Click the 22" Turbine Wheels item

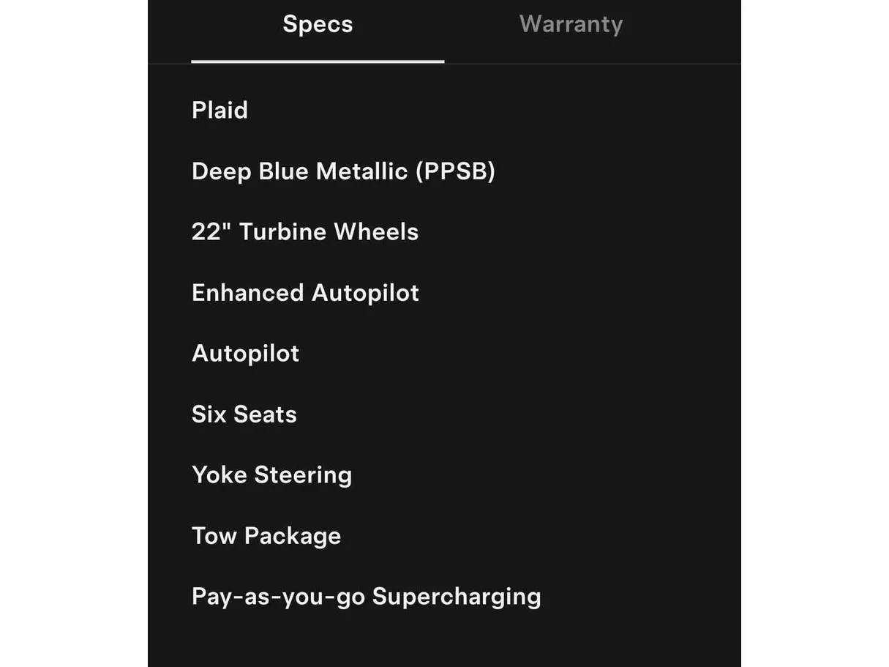[305, 232]
